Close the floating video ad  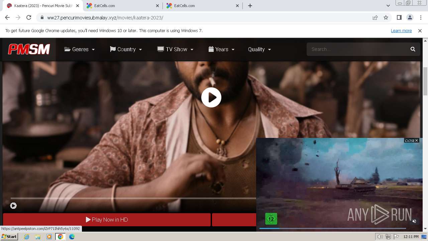(411, 141)
